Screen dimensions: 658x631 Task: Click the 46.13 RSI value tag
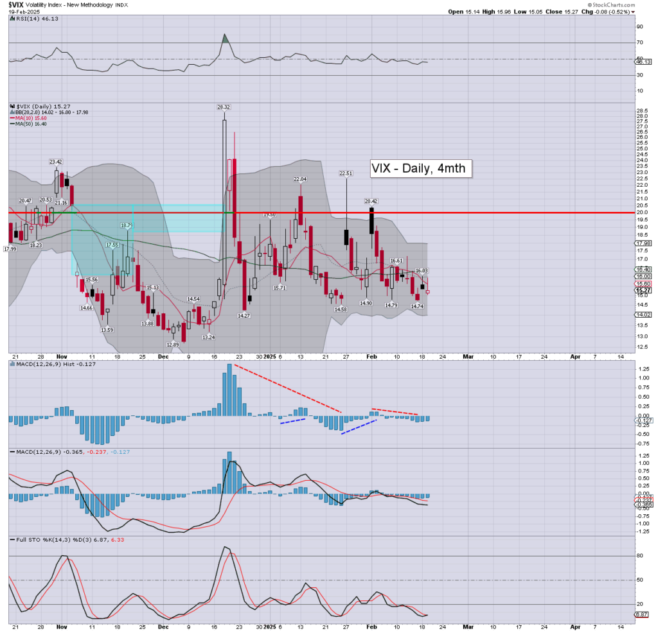pyautogui.click(x=643, y=62)
